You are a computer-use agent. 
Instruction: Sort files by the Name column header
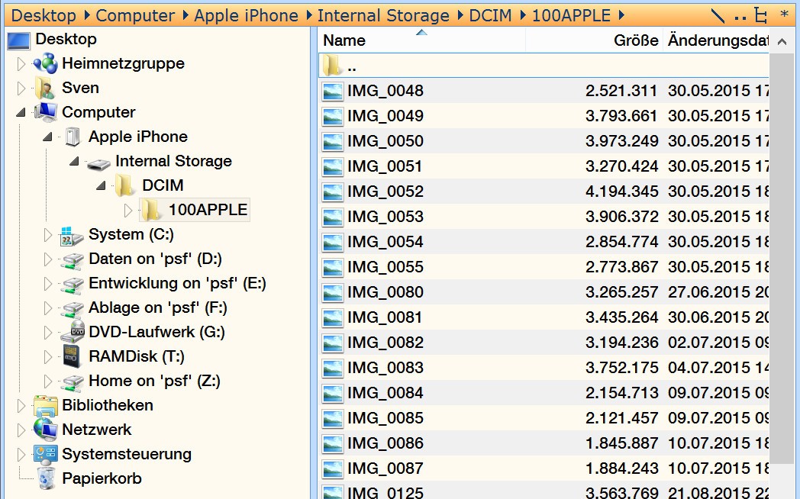click(x=344, y=40)
